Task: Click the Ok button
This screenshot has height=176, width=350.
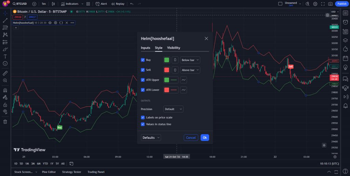Action: click(x=205, y=138)
